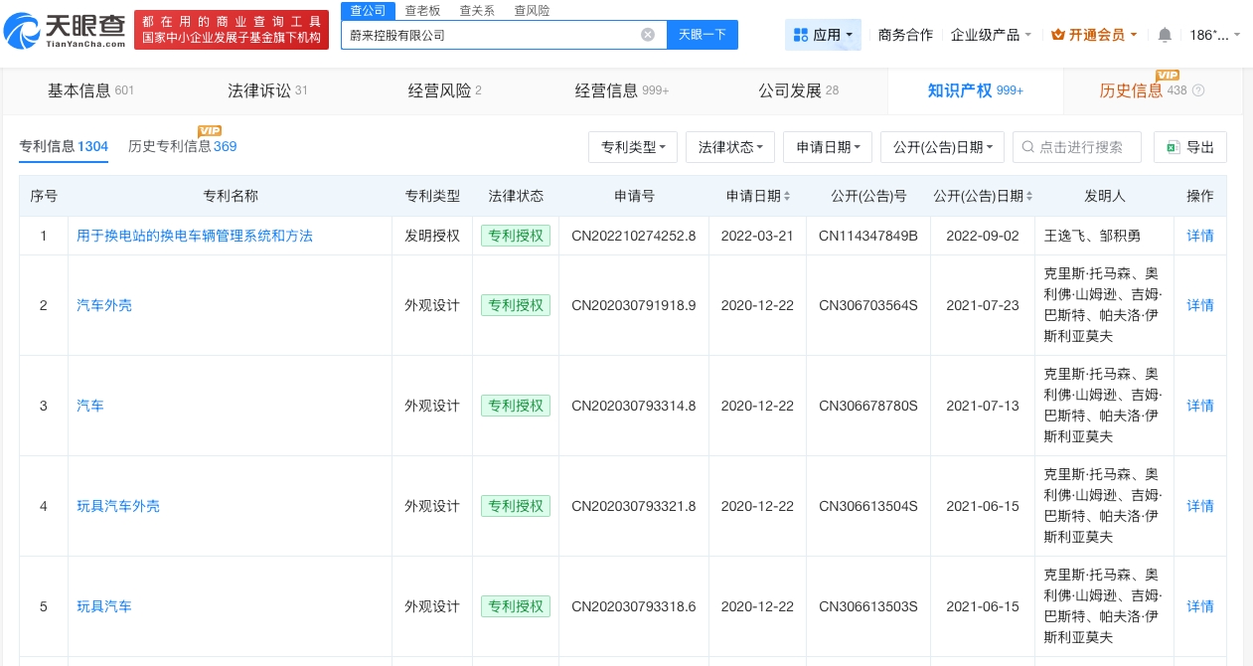Click application number CN202030793321.8
This screenshot has width=1253, height=666.
[634, 506]
